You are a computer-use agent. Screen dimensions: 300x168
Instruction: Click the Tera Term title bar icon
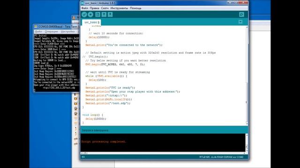[x=36, y=27]
